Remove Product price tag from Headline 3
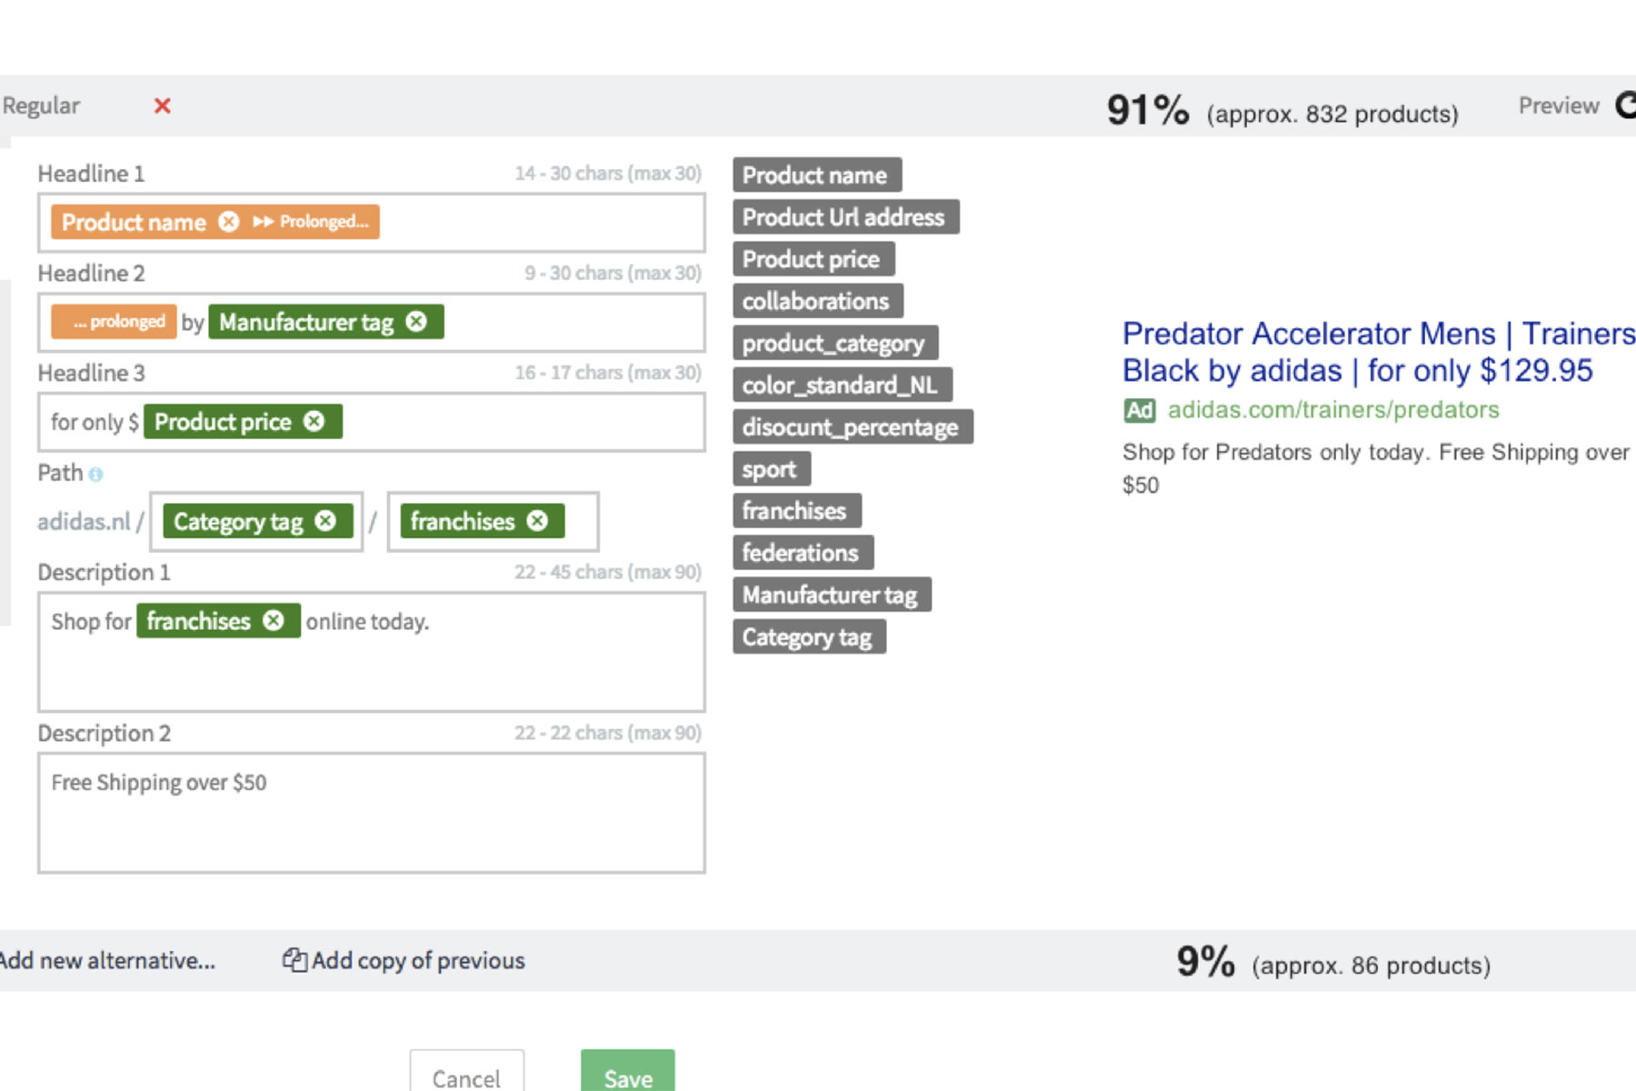1636x1091 pixels. tap(314, 422)
